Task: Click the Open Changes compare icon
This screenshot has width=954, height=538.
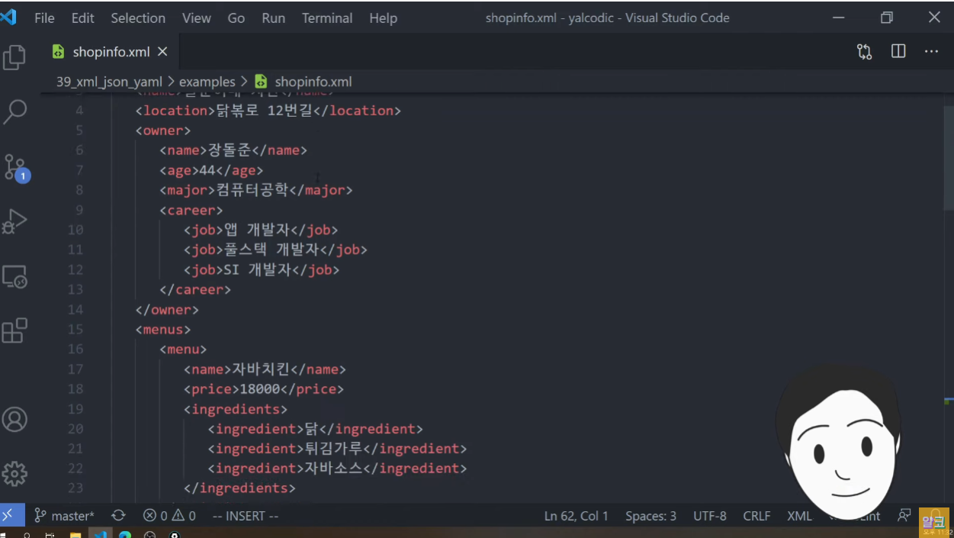Action: pos(864,51)
